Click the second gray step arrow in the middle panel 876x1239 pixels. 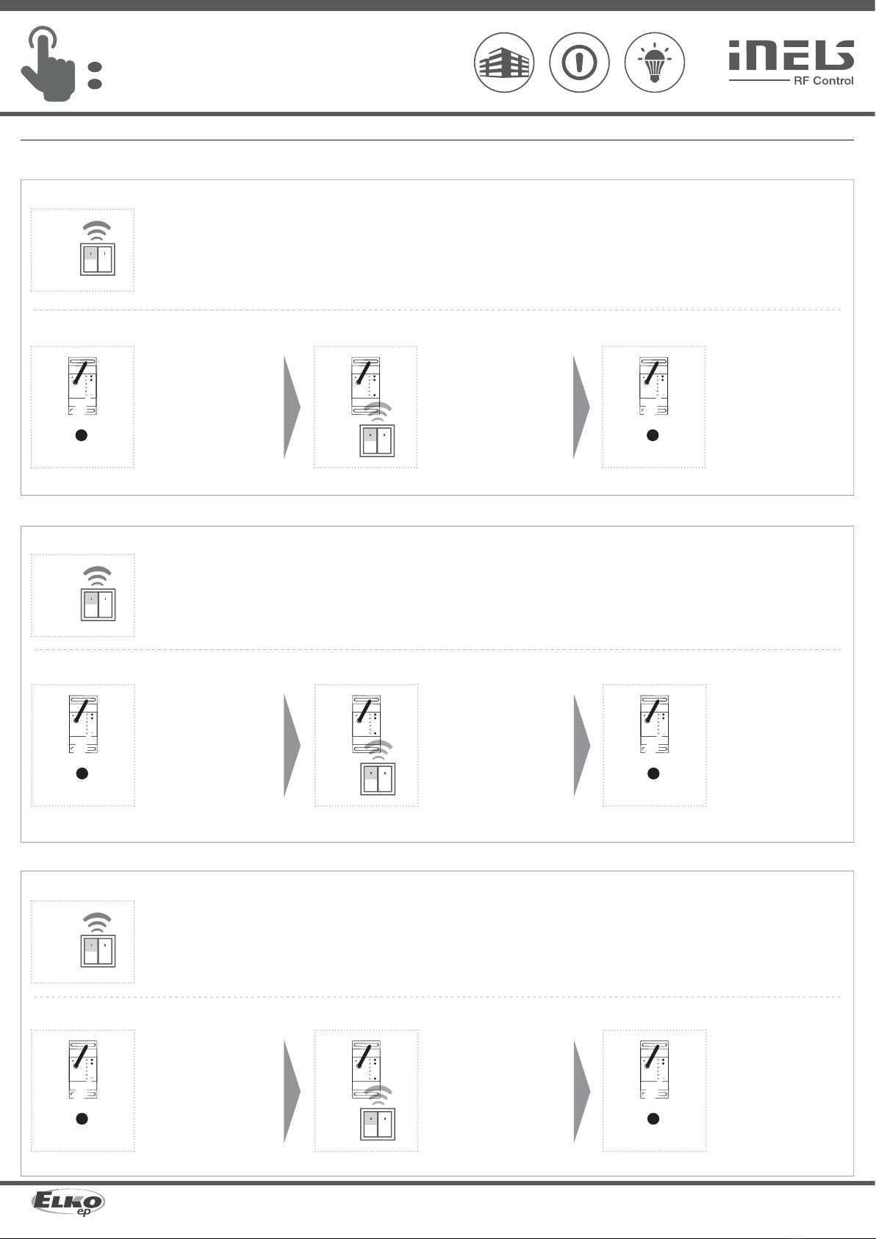click(582, 746)
